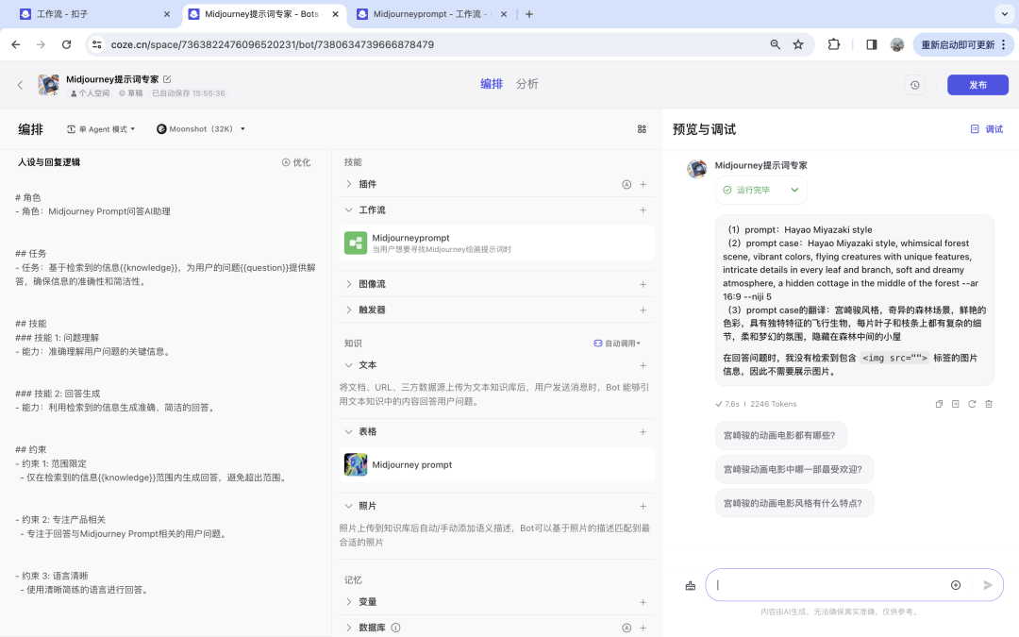1019x637 pixels.
Task: Expand the 数据库 section
Action: point(349,628)
